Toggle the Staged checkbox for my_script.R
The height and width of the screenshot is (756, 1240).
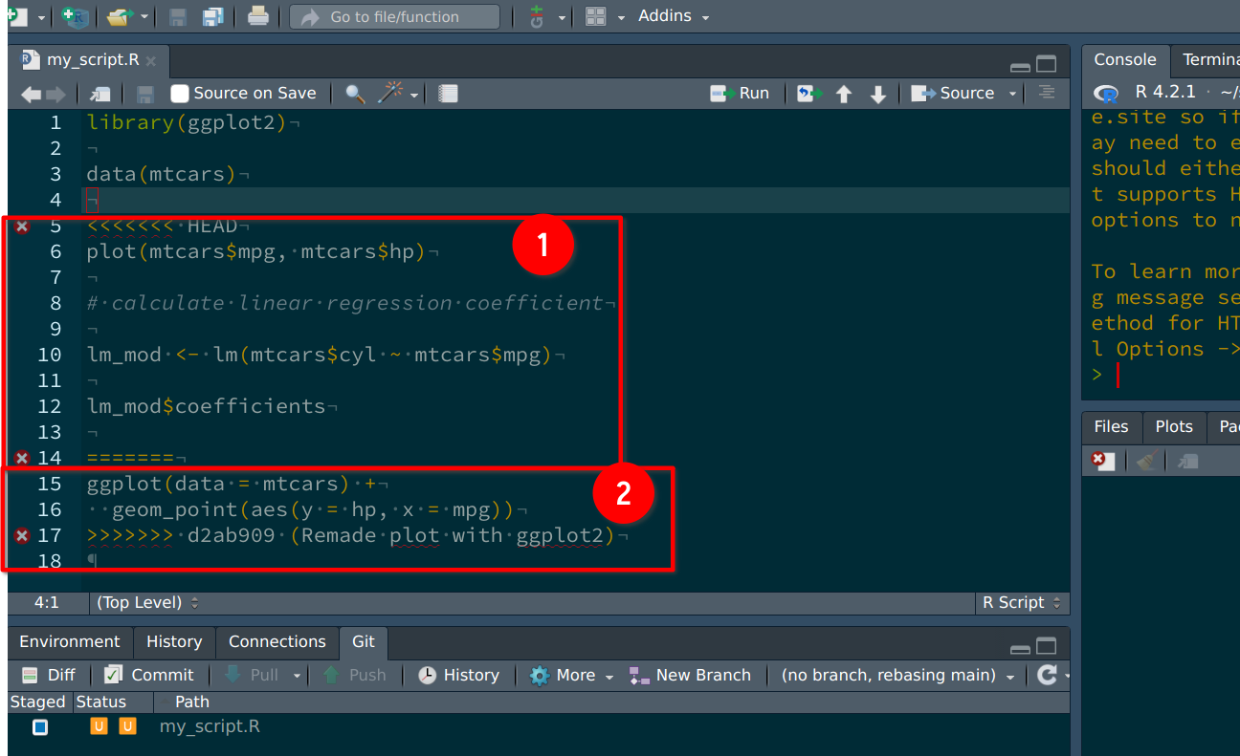[40, 727]
